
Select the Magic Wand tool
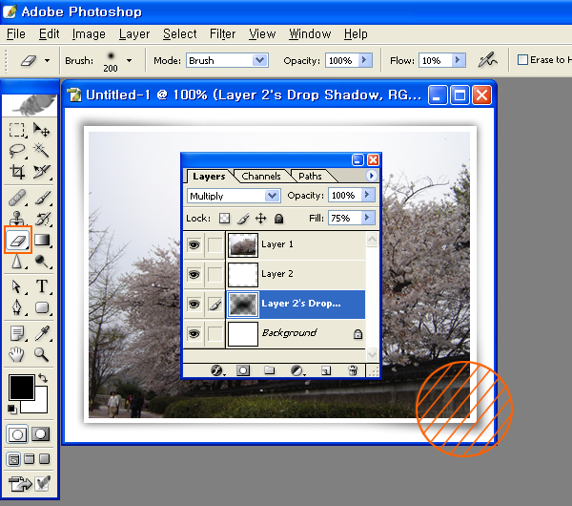coord(41,151)
